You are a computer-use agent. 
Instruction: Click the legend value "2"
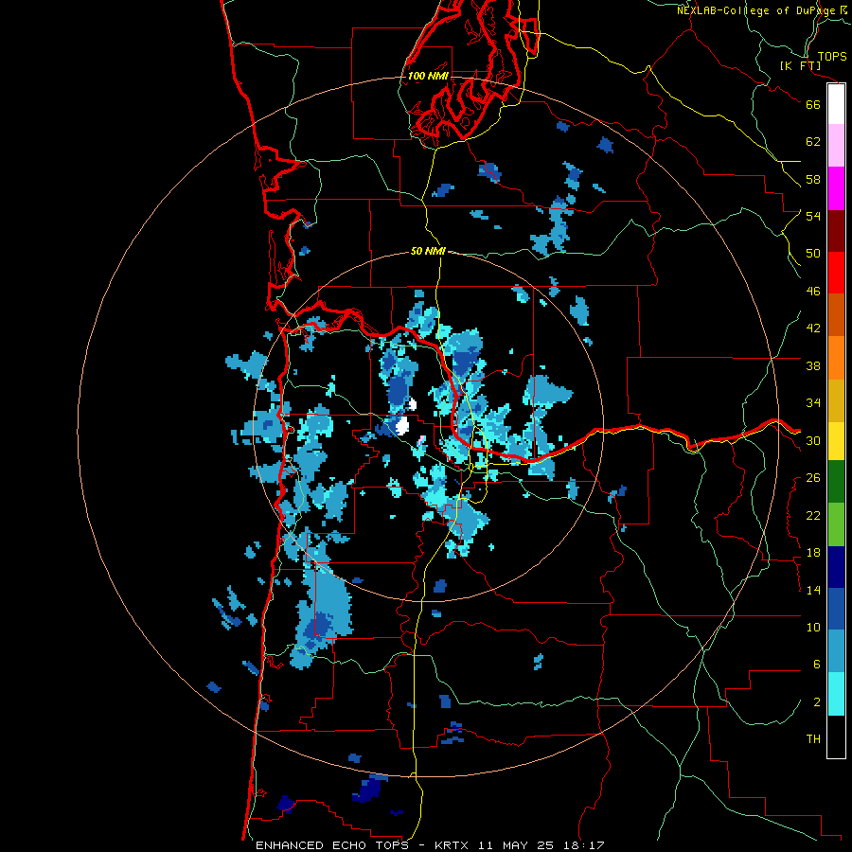tap(816, 702)
